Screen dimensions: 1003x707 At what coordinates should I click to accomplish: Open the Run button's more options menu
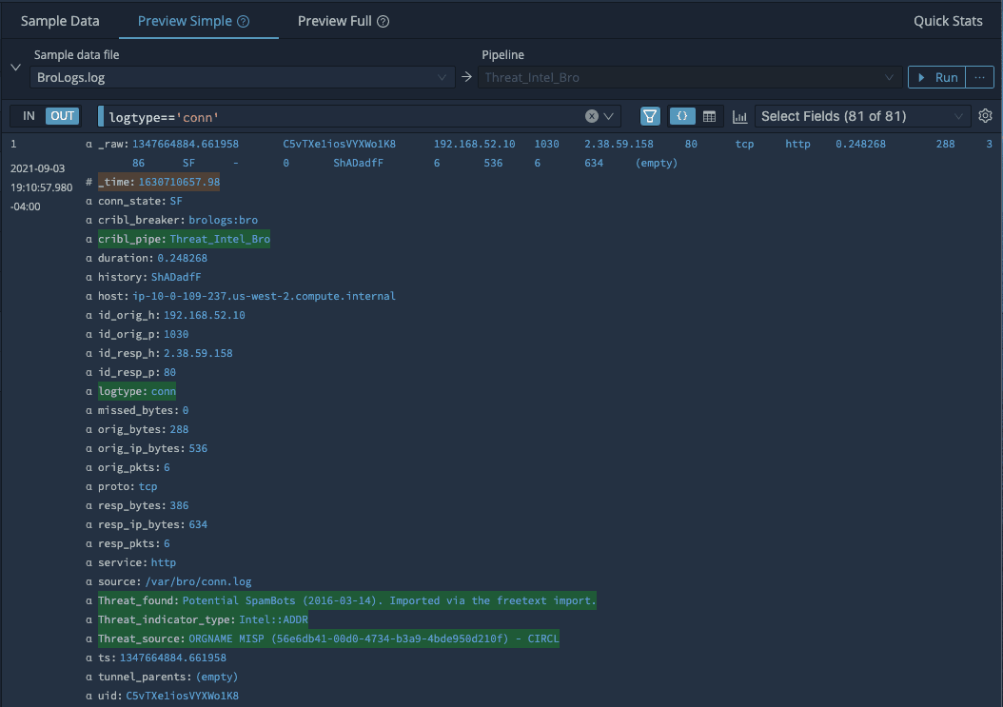(x=979, y=77)
